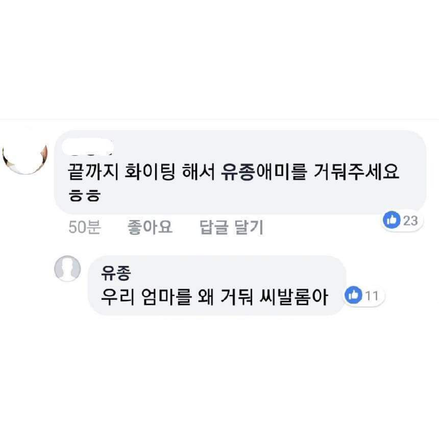Image resolution: width=439 pixels, height=439 pixels.
Task: Click 답글 달기 to reply
Action: (231, 227)
